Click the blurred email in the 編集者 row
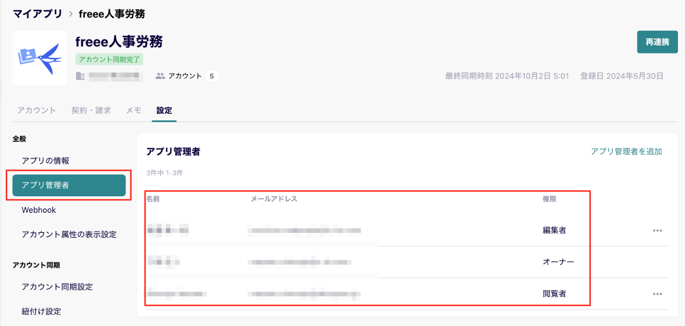Viewport: 685px width, 326px height. tap(305, 230)
